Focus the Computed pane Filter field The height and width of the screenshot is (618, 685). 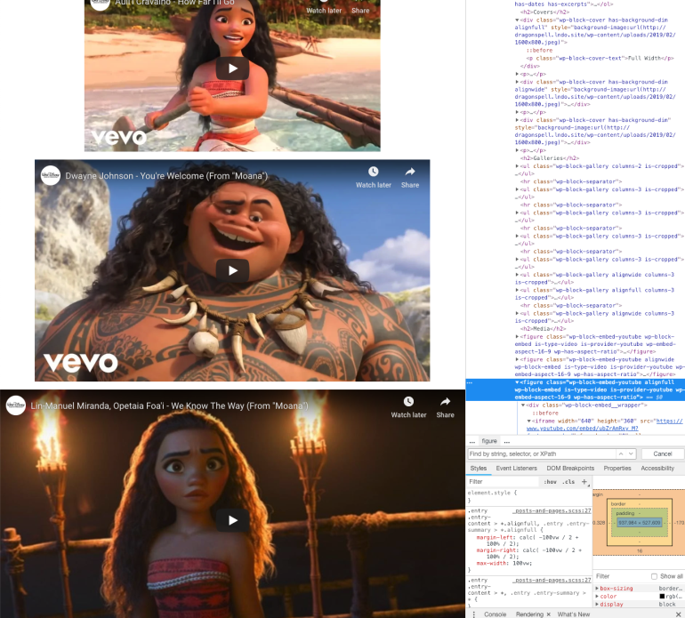[x=621, y=576]
